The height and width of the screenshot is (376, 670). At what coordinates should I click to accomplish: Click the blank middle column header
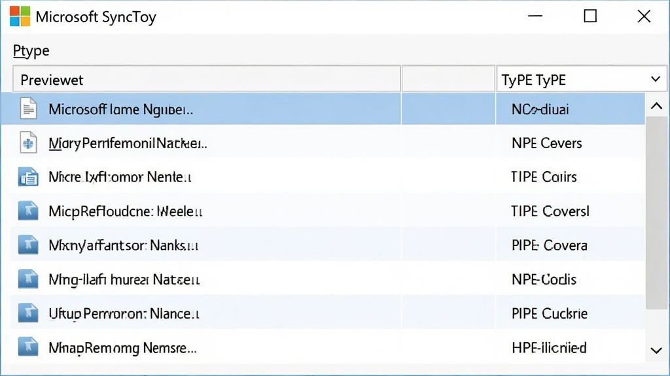click(x=448, y=79)
